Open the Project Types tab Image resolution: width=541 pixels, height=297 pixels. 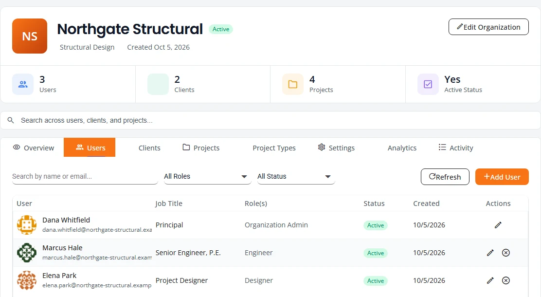point(274,148)
